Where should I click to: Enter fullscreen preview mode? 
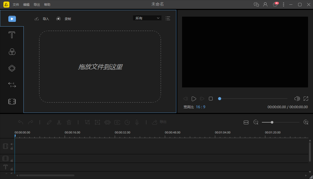[306, 99]
